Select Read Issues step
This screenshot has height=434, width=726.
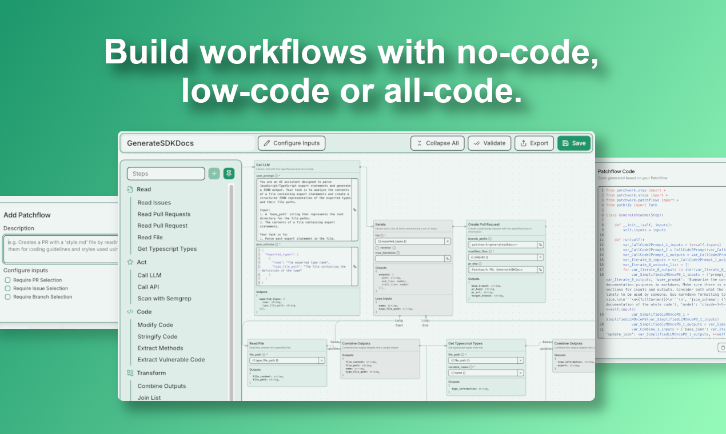(x=154, y=203)
